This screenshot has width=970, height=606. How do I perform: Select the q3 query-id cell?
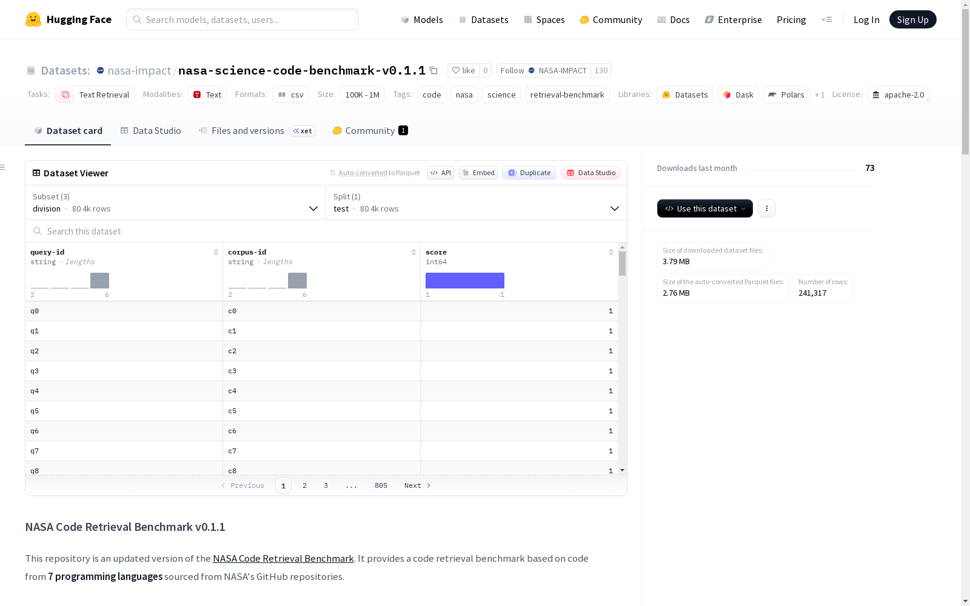pyautogui.click(x=124, y=371)
